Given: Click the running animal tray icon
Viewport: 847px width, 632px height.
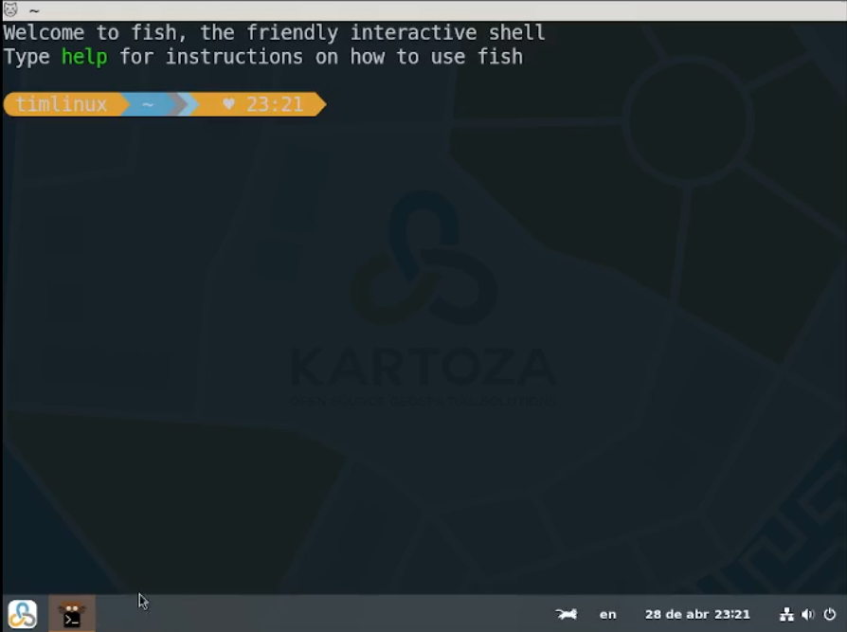Looking at the screenshot, I should (567, 614).
